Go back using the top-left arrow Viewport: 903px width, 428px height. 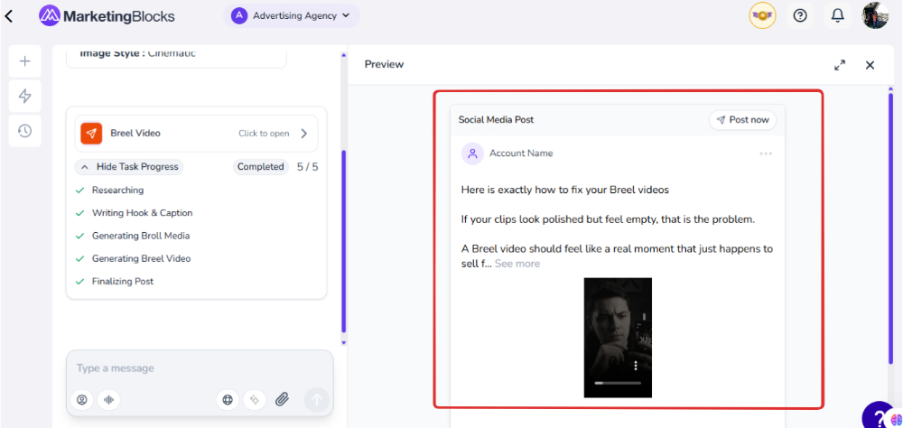pyautogui.click(x=9, y=15)
